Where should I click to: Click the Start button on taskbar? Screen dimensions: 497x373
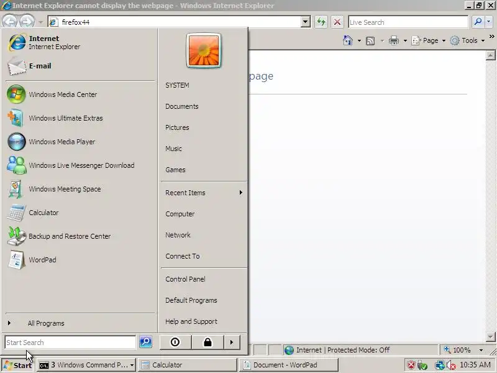18,365
